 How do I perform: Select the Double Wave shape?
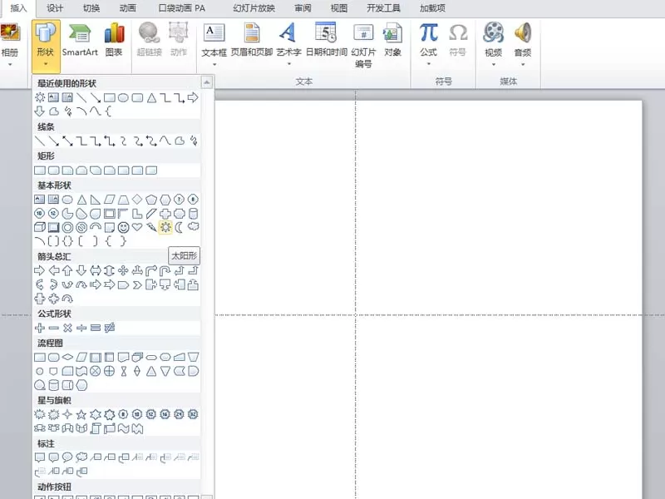pos(137,428)
